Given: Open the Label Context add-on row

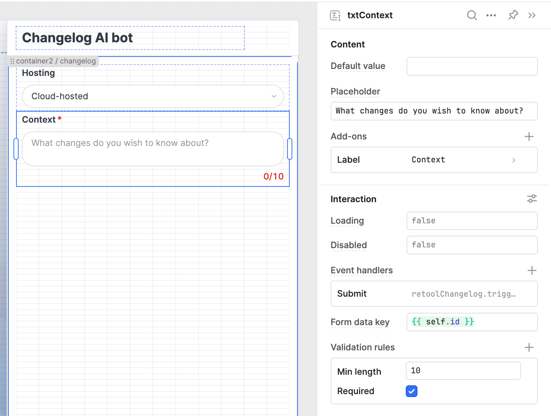Looking at the screenshot, I should (434, 160).
